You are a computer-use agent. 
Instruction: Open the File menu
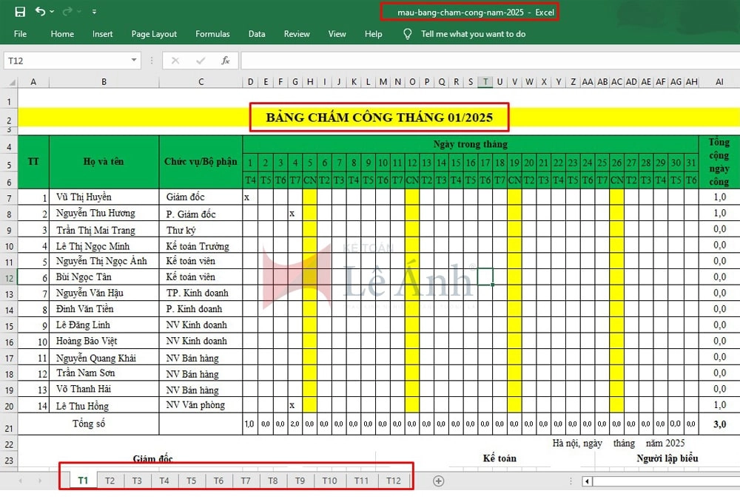(x=20, y=34)
